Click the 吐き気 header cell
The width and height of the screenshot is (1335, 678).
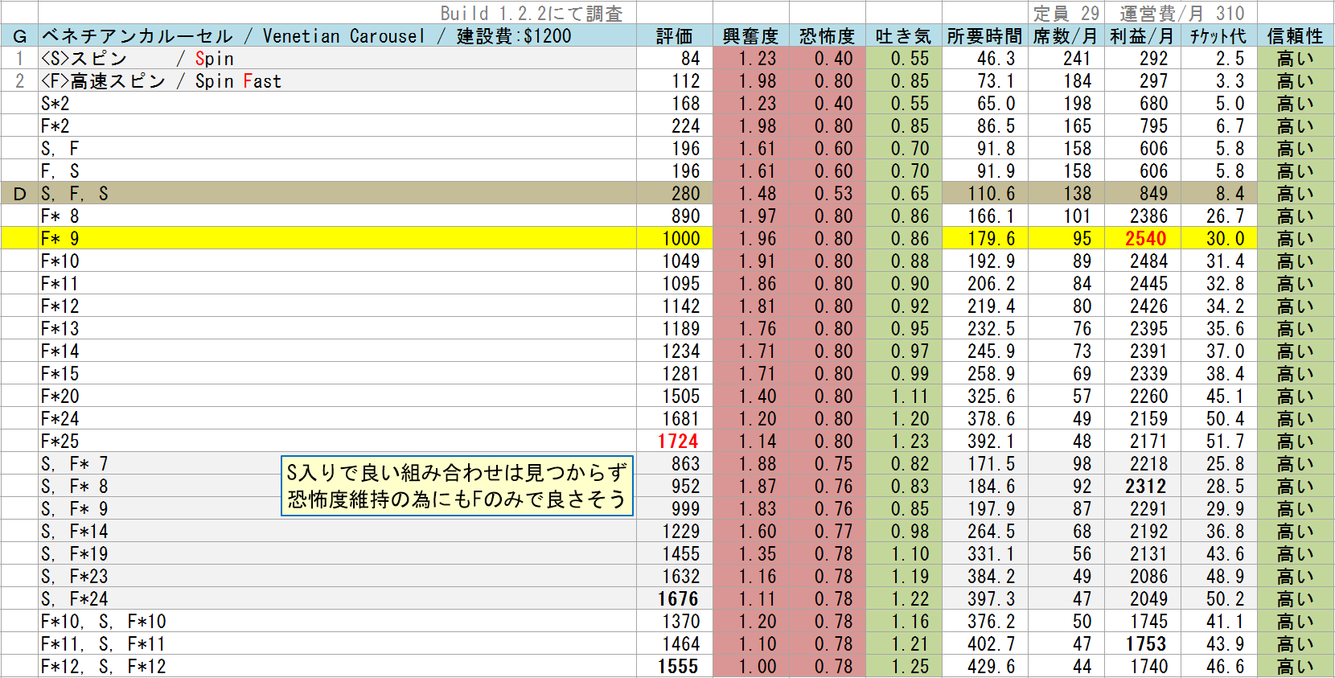pyautogui.click(x=903, y=36)
